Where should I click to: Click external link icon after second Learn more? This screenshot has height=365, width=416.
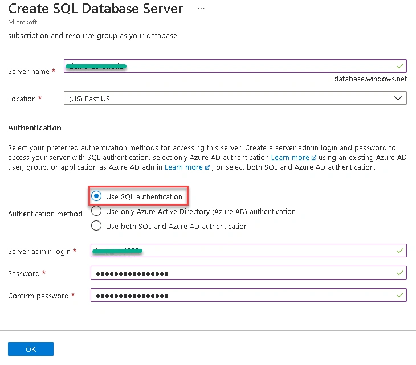click(207, 167)
